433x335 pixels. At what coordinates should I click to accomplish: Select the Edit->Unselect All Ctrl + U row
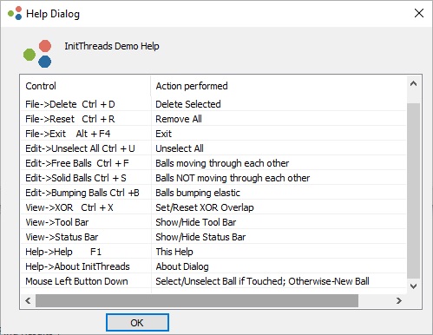tap(213, 148)
